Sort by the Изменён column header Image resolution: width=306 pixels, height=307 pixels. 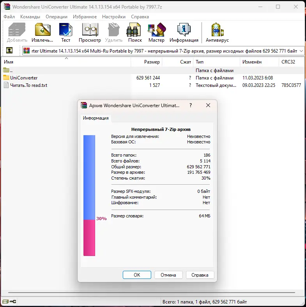tap(259, 62)
